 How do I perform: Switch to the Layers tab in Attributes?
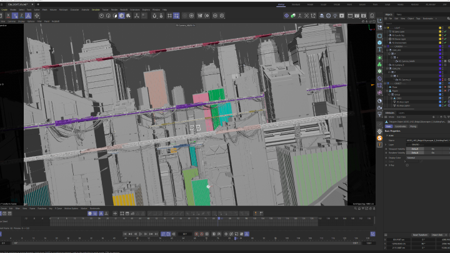click(401, 112)
